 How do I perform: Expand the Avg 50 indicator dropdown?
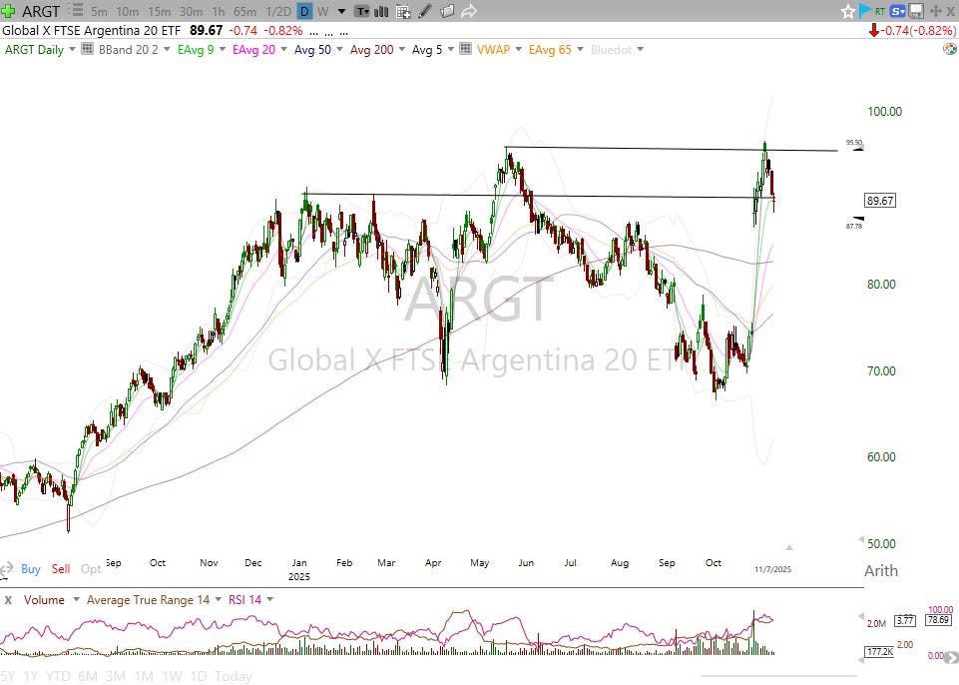(339, 49)
